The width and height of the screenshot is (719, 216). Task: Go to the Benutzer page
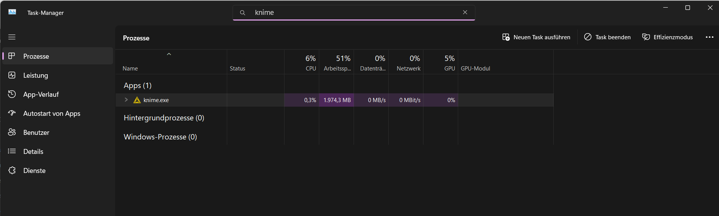(36, 133)
